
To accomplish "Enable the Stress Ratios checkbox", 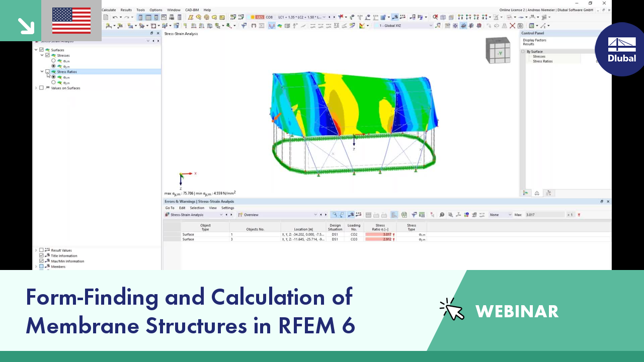I will pos(47,72).
